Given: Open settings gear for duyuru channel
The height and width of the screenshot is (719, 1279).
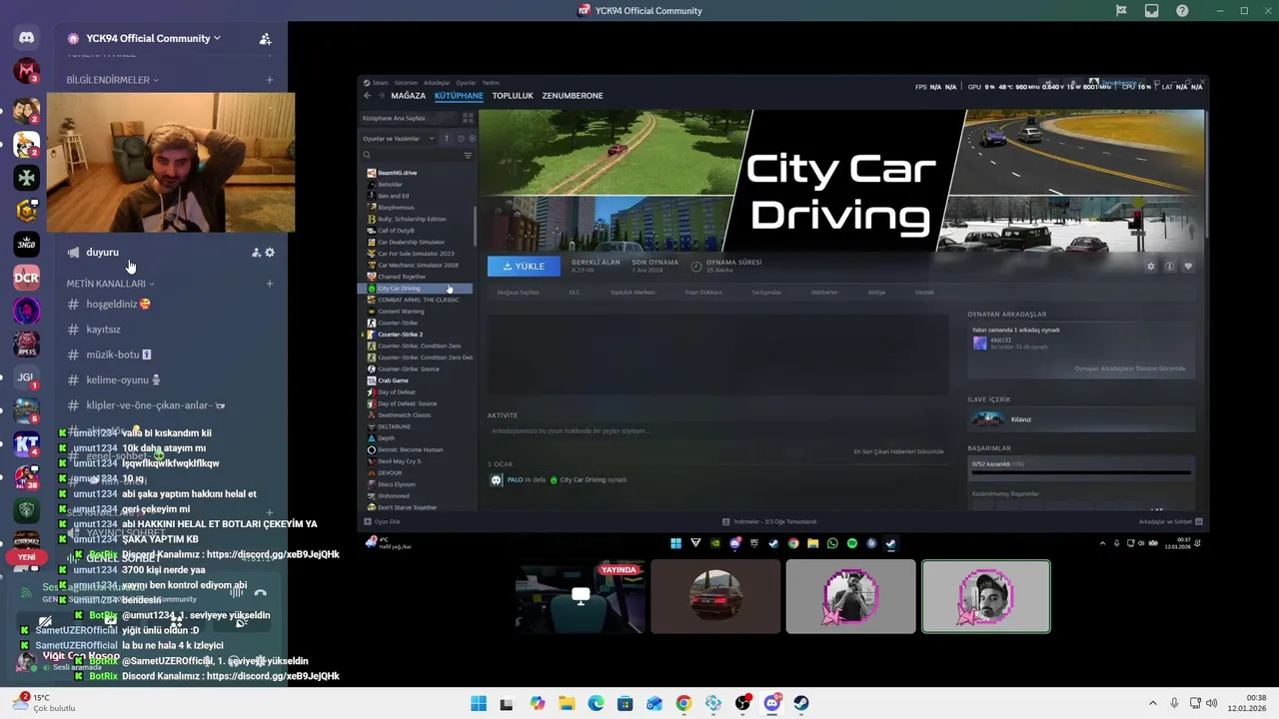Looking at the screenshot, I should (x=270, y=253).
